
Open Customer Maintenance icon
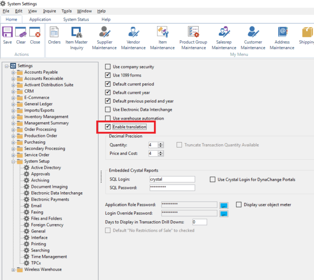click(253, 31)
